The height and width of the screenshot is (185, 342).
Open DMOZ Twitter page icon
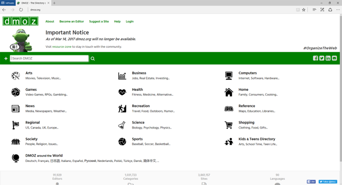point(322,58)
